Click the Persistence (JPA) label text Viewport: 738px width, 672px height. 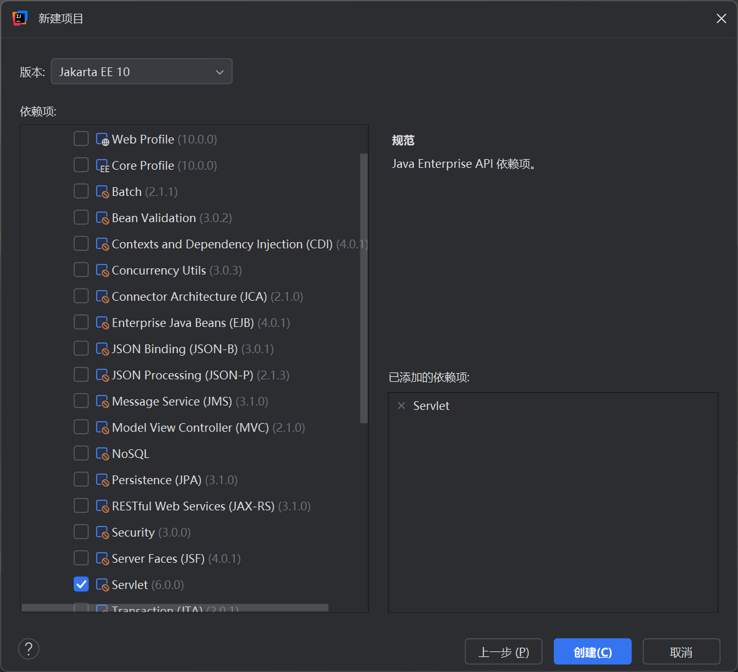(x=157, y=480)
